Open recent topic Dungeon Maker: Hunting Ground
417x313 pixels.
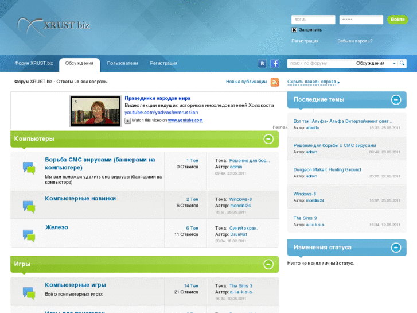point(327,169)
